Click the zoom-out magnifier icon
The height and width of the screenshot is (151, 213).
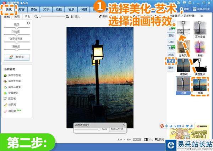tap(36, 16)
